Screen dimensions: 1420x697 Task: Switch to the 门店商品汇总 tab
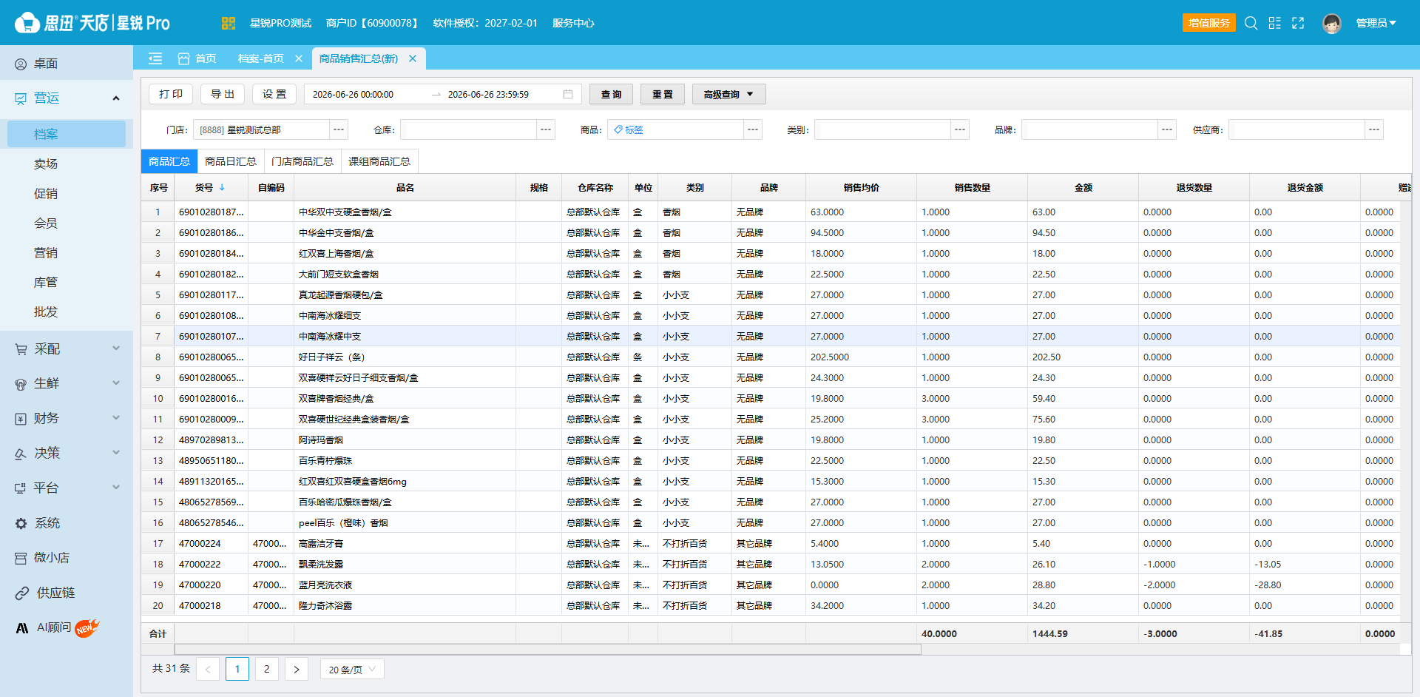[302, 161]
